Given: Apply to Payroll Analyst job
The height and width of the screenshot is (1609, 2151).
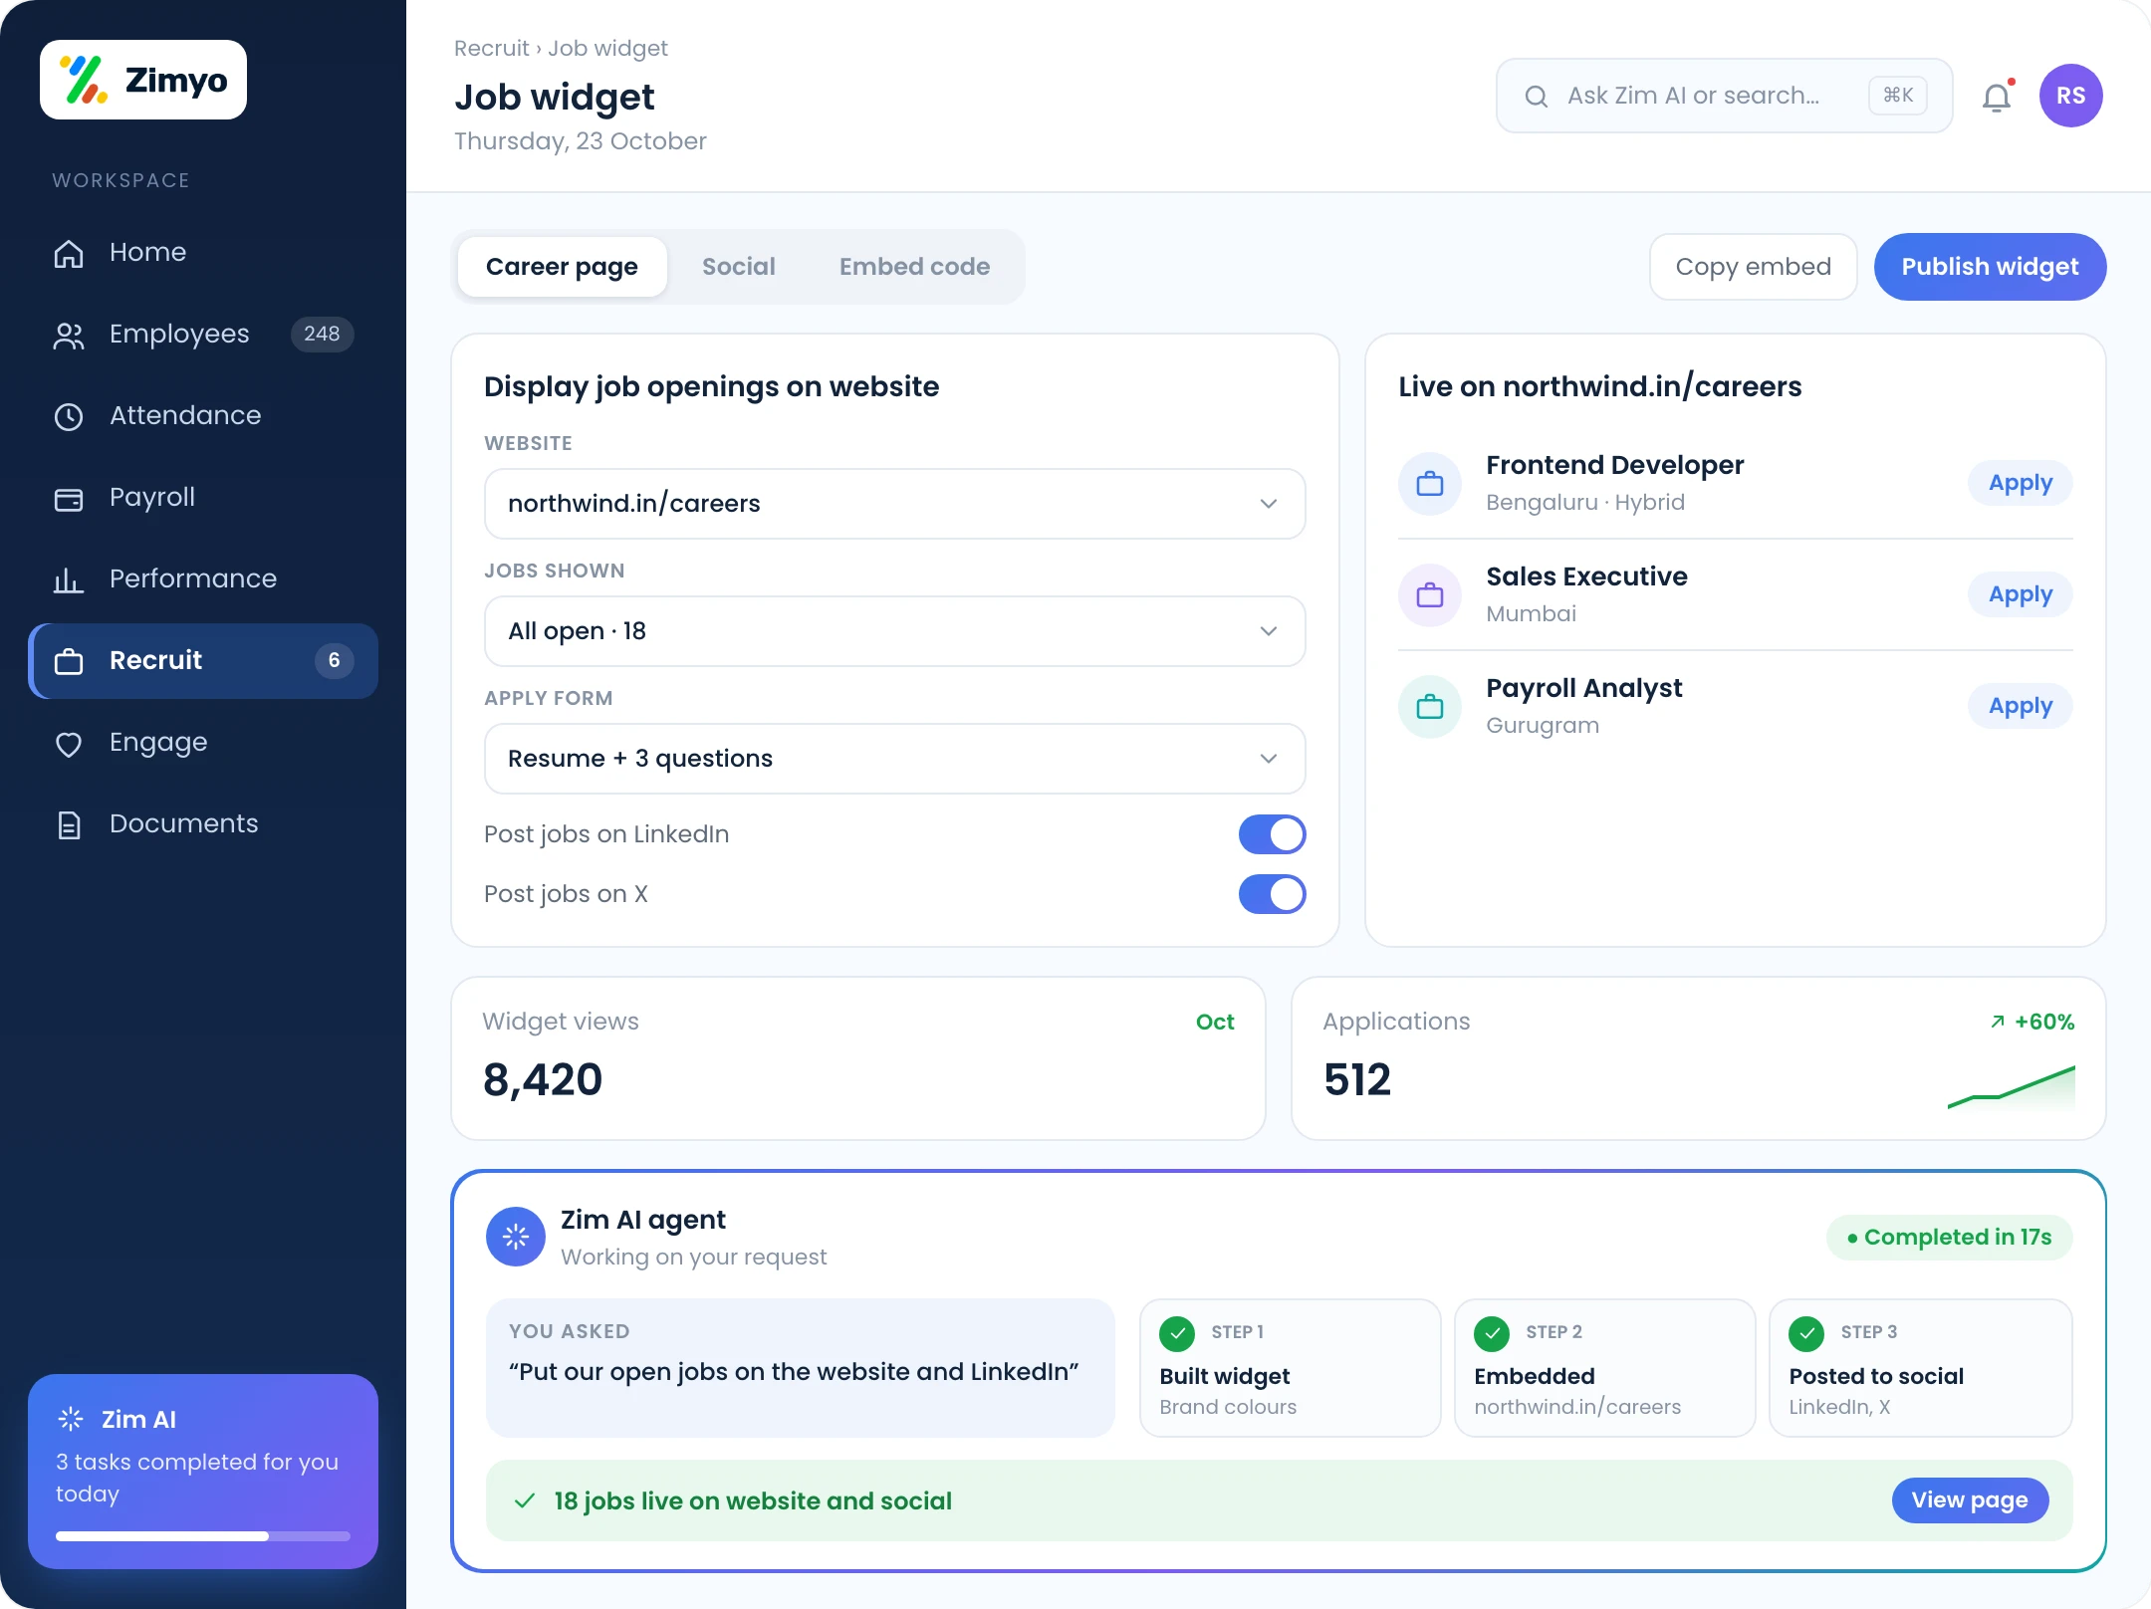Looking at the screenshot, I should tap(2020, 706).
